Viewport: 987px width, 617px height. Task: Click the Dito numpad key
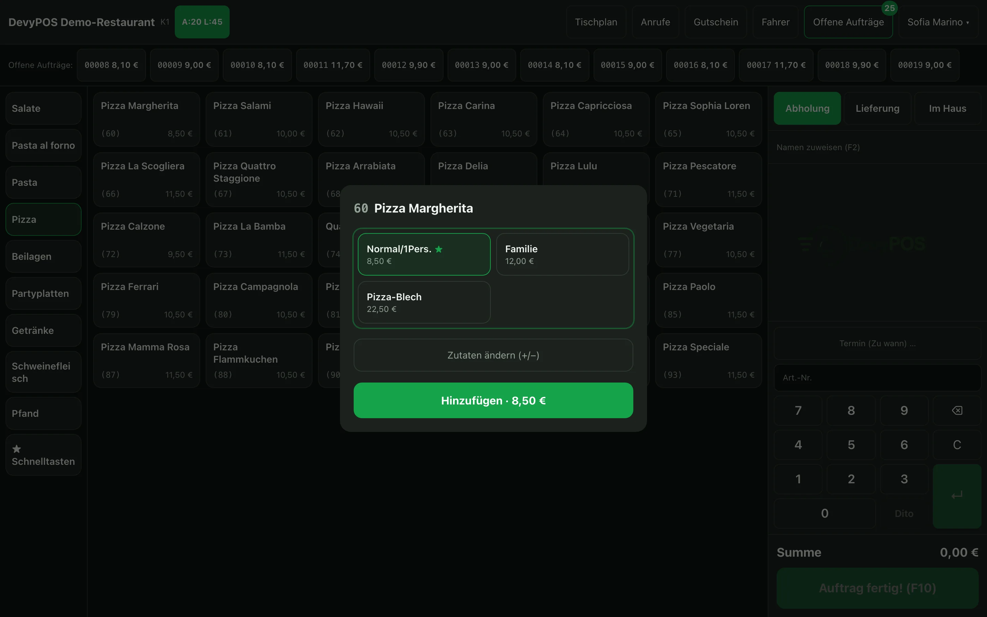click(904, 513)
